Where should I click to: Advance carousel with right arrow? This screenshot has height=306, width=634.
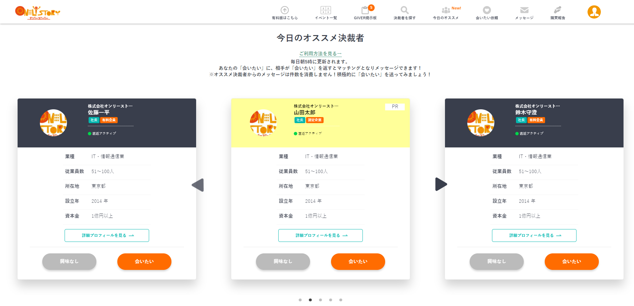(x=441, y=184)
